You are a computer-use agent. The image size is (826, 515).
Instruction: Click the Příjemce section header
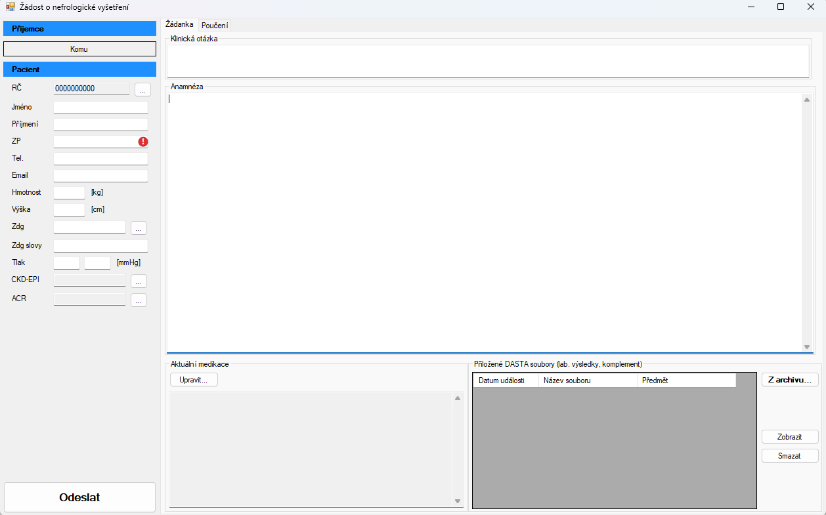79,29
